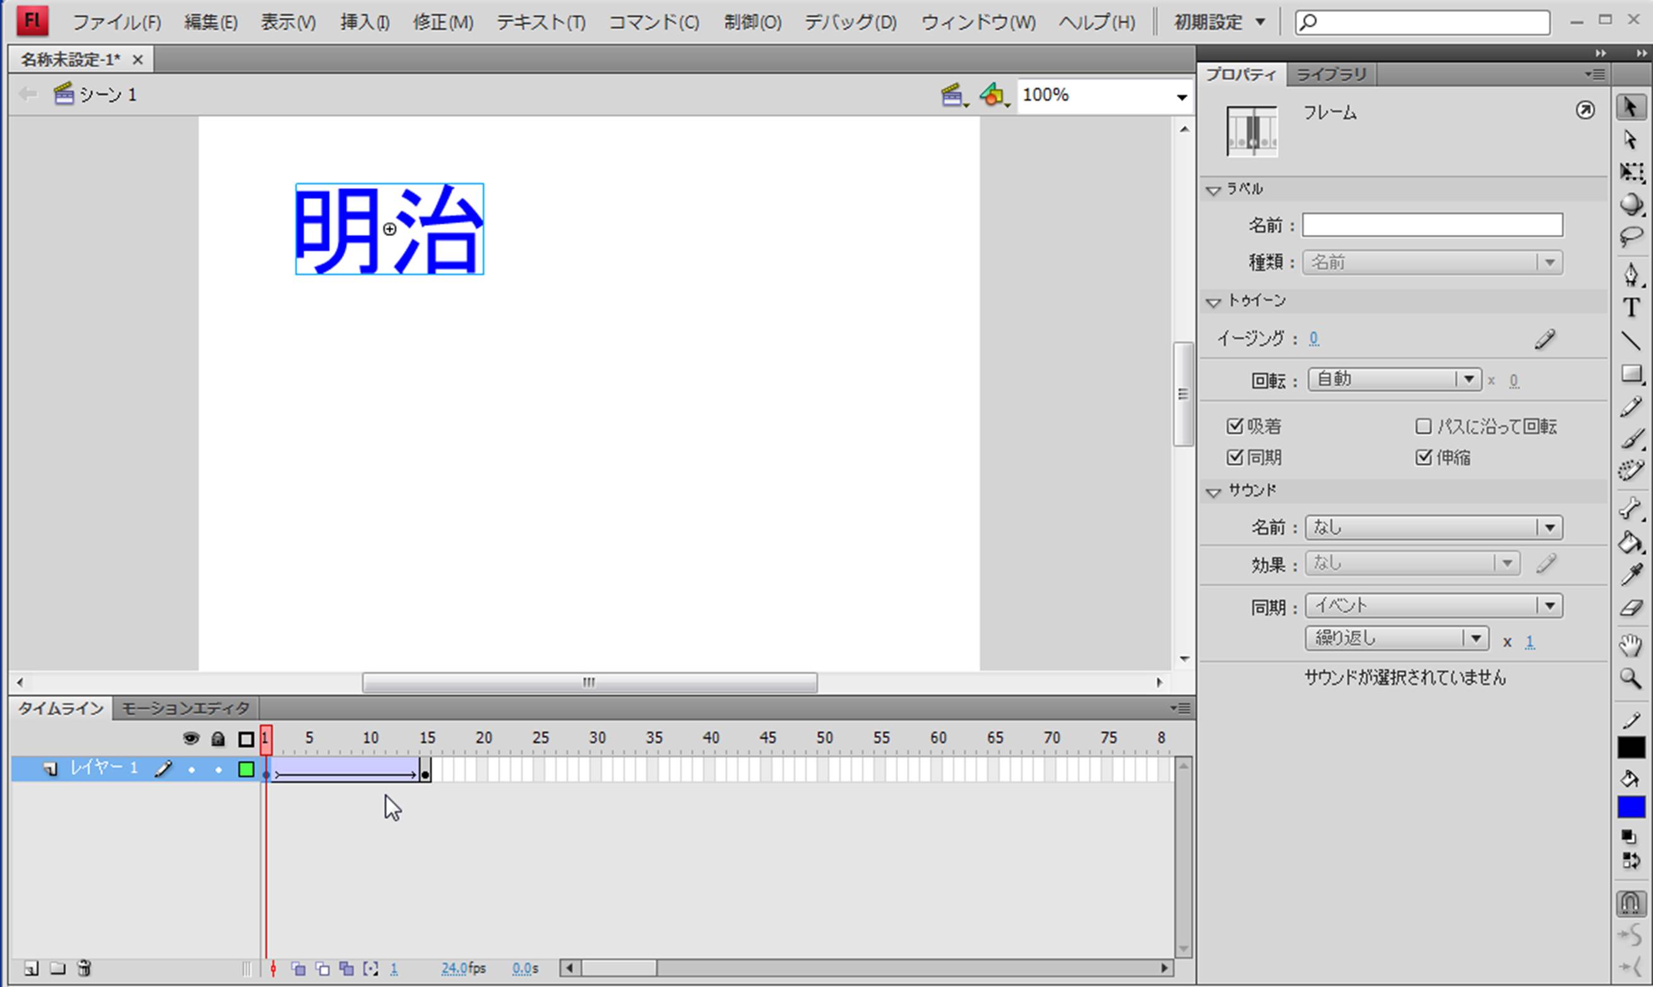Click the new layer icon
The image size is (1653, 987).
[32, 968]
